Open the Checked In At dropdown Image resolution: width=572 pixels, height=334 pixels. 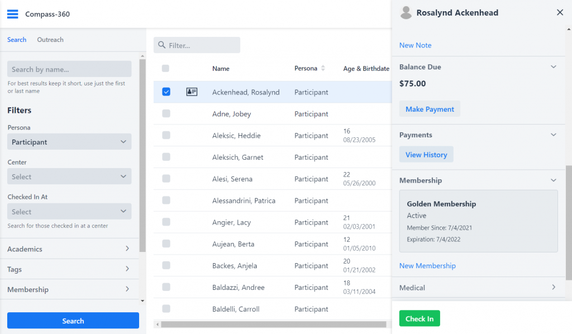[69, 212]
